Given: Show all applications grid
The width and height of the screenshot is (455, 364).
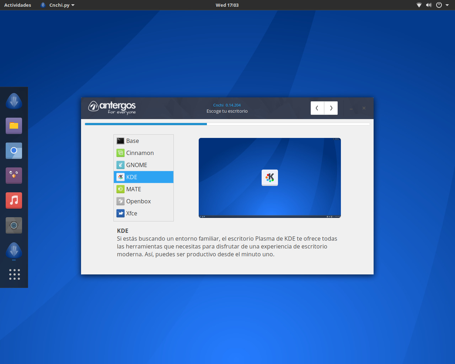Looking at the screenshot, I should click(14, 274).
